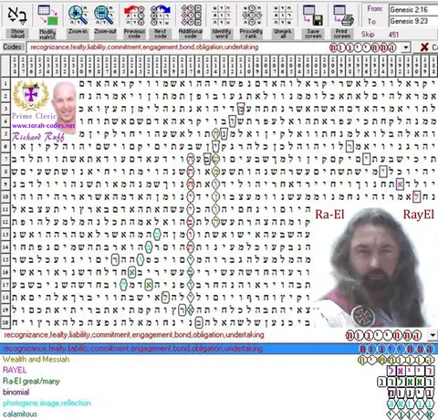438x420 pixels.
Task: Click the Zoom-in magnifier icon
Action: [78, 16]
